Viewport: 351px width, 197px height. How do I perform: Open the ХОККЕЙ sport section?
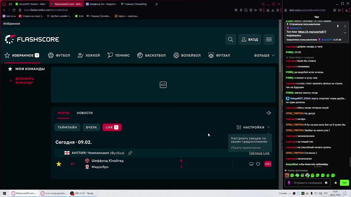(89, 55)
